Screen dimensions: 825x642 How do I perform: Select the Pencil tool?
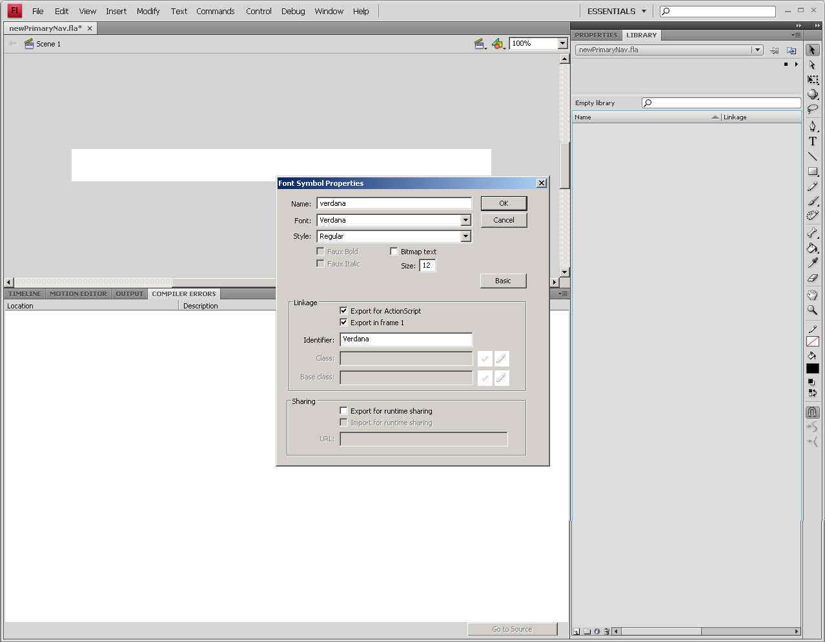[812, 186]
